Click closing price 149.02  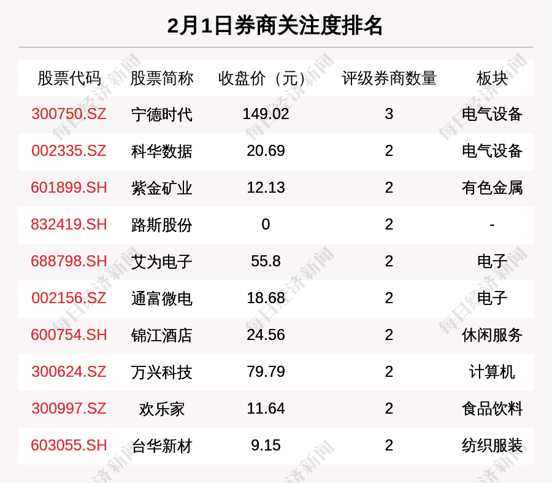tap(266, 114)
